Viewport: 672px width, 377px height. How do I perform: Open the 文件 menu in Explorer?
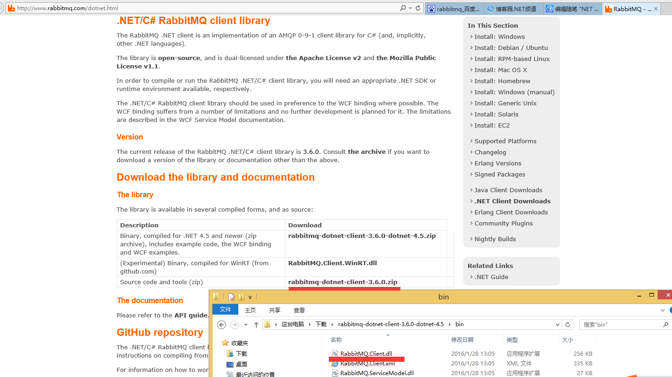pos(225,310)
